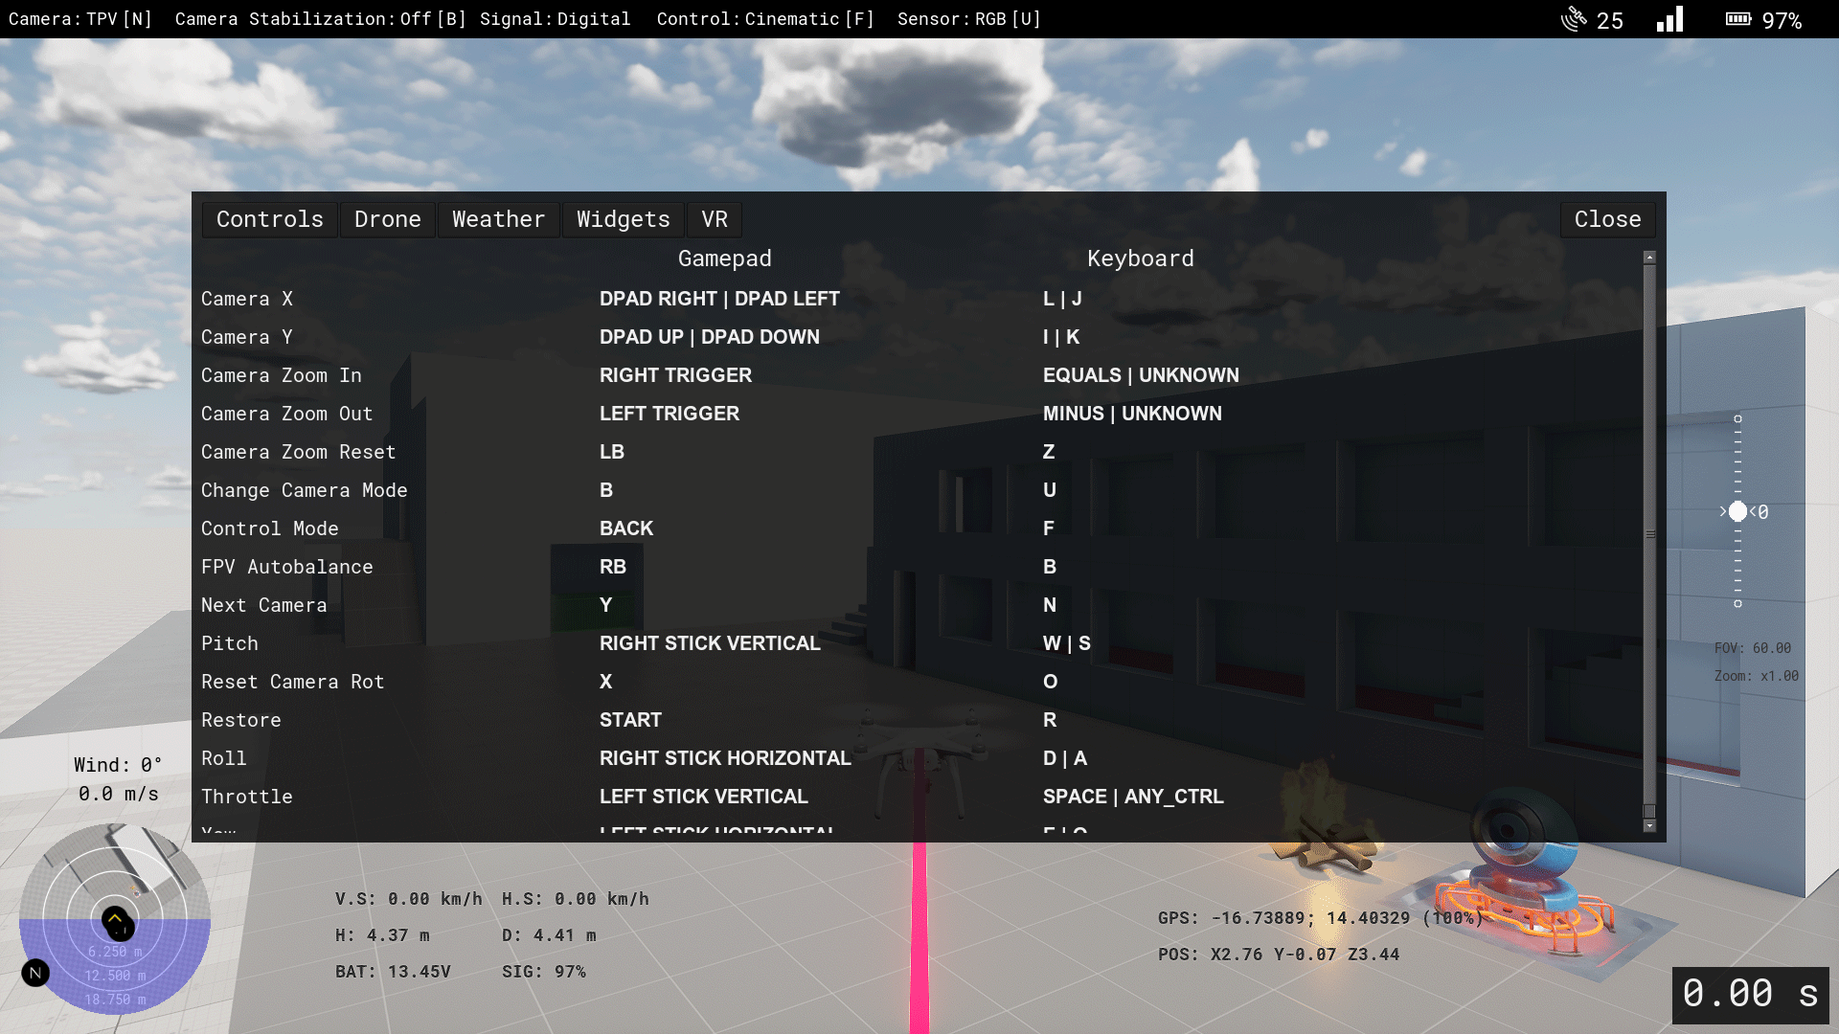Open the Camera TPV mode selector
This screenshot has height=1034, width=1839.
click(80, 18)
